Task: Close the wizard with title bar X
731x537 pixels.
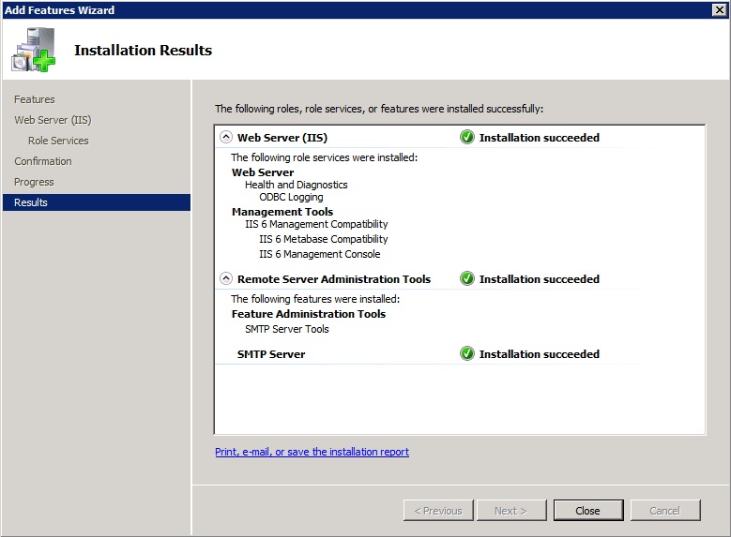Action: coord(719,9)
